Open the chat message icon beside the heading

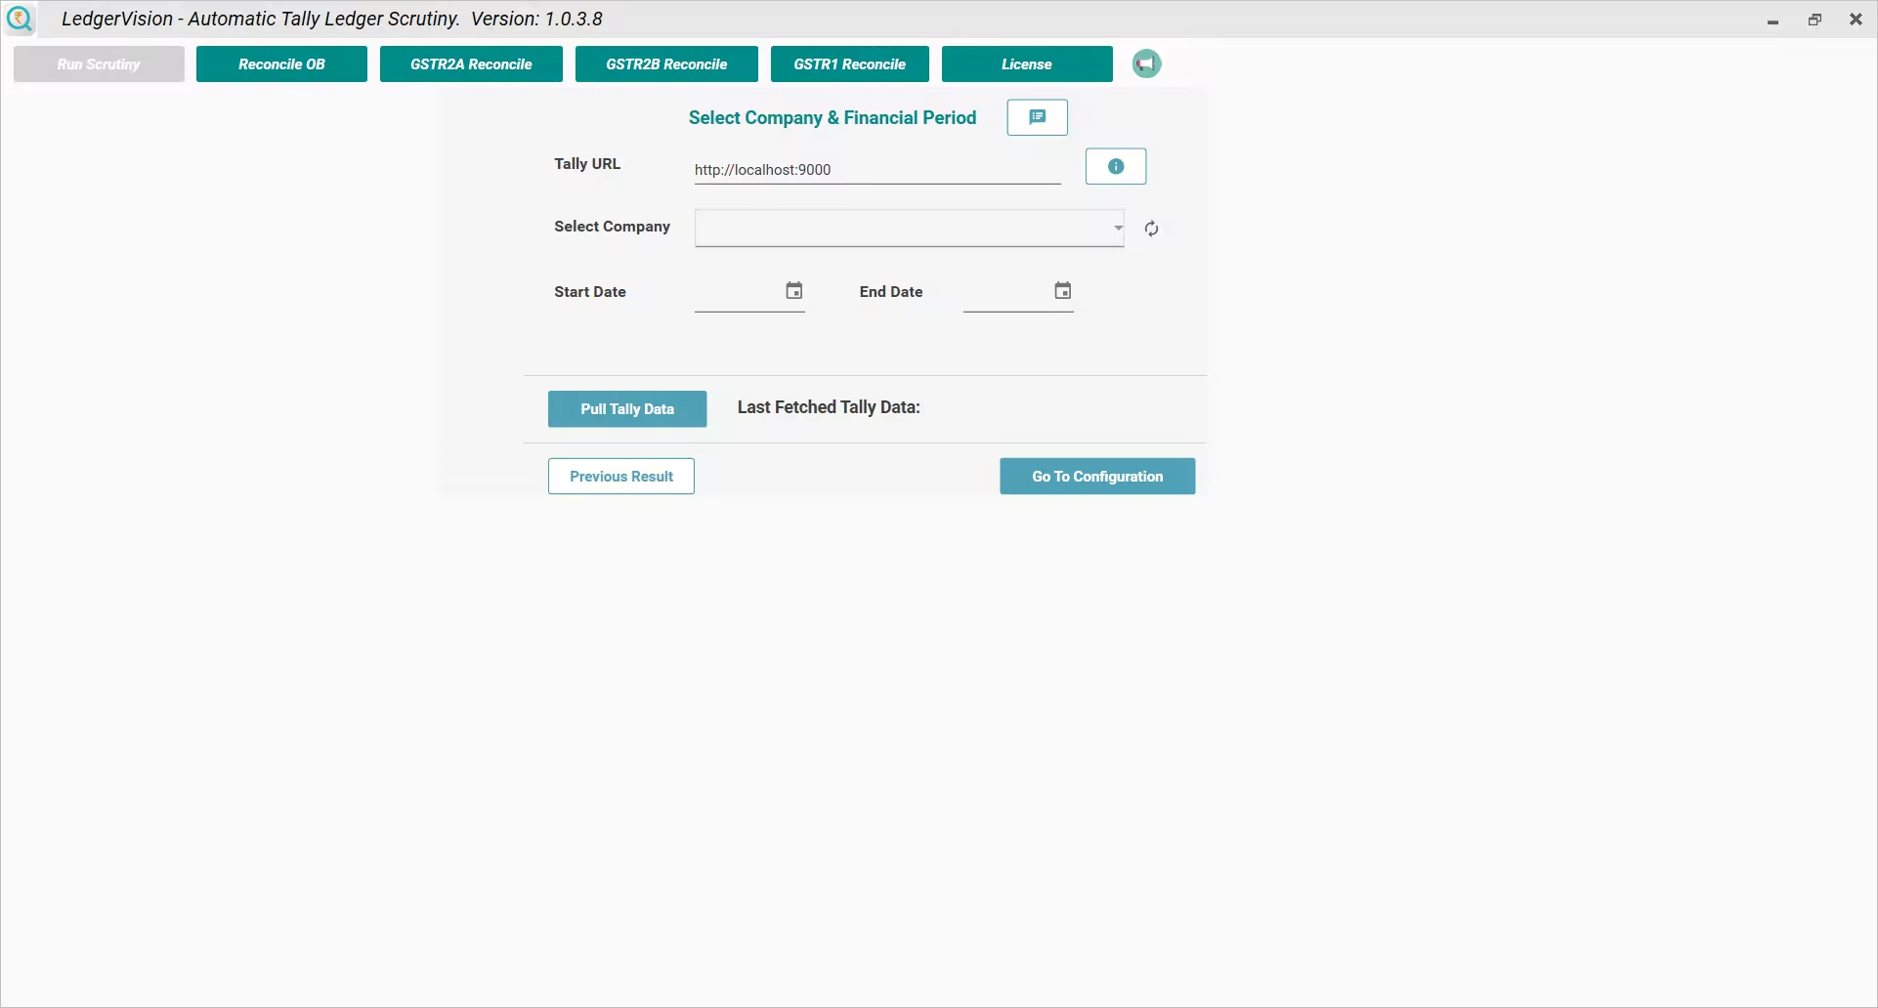pos(1037,117)
